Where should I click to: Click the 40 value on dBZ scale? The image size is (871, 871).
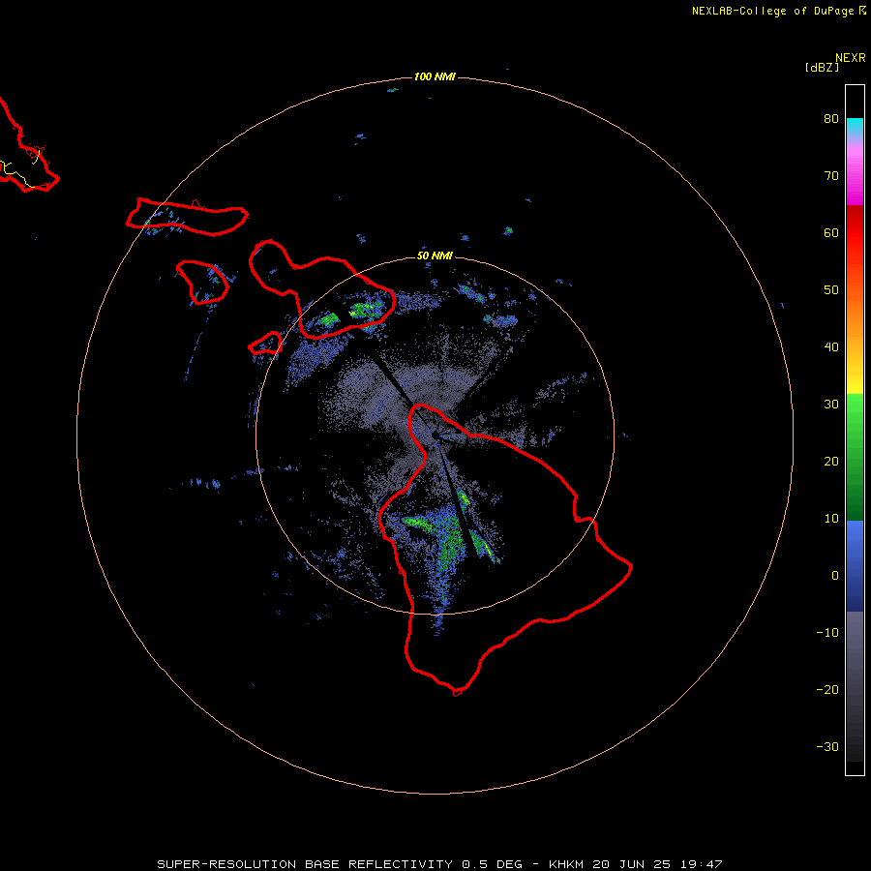pos(831,347)
